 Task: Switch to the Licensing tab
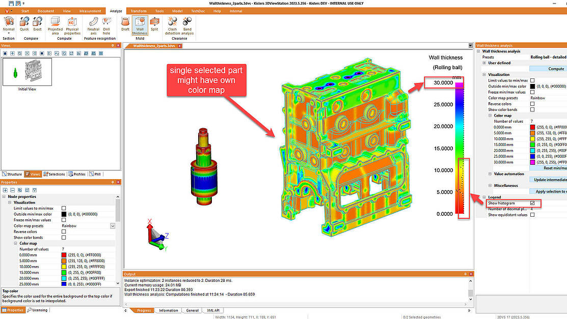tap(37, 310)
